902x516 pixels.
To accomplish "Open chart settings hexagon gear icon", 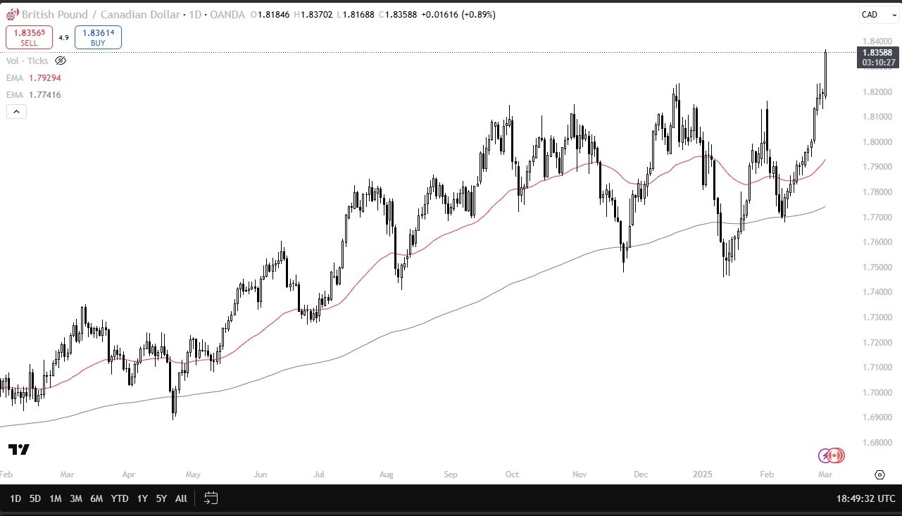I will click(x=879, y=474).
